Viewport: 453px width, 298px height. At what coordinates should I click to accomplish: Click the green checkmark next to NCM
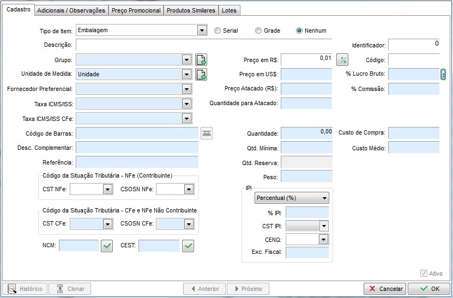click(x=108, y=246)
